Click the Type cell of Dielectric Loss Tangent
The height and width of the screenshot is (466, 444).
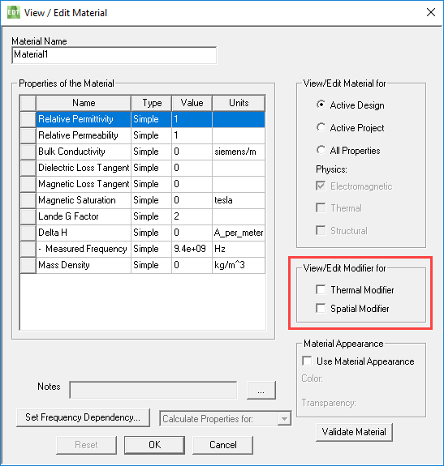pyautogui.click(x=152, y=168)
